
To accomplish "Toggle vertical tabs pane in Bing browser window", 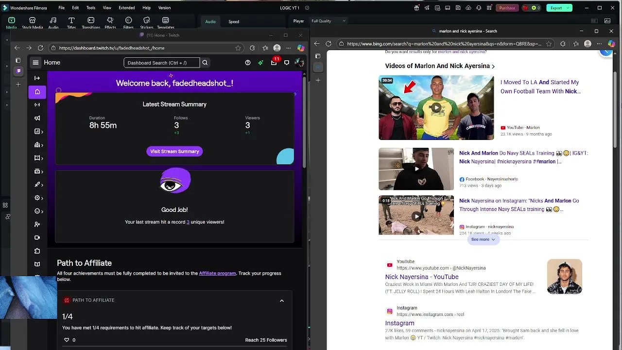I will pos(318,56).
